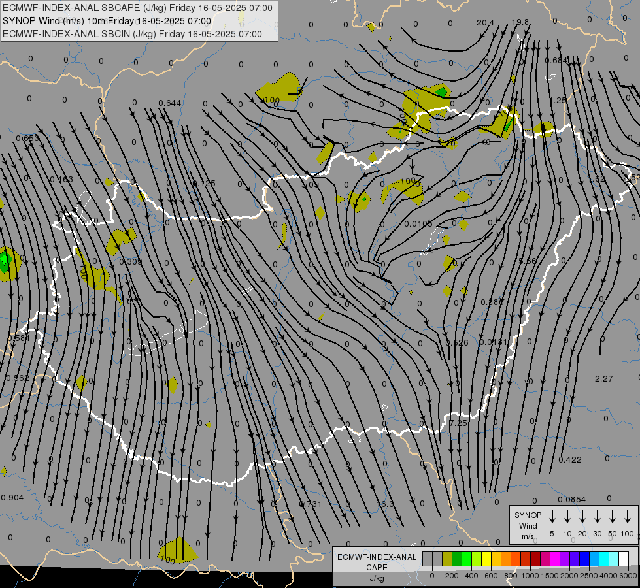
Task: Select the white swatch at legend end
Action: click(624, 559)
